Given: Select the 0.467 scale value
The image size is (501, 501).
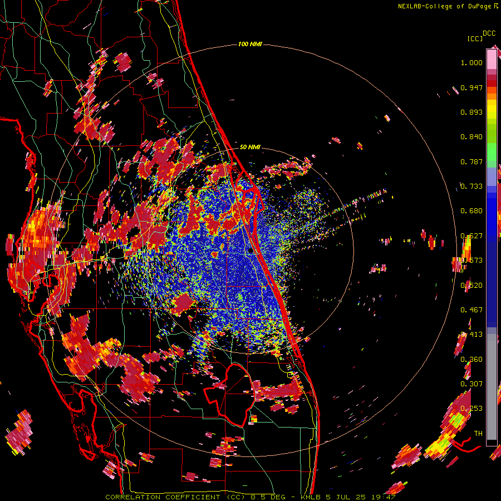Looking at the screenshot, I should 471,310.
